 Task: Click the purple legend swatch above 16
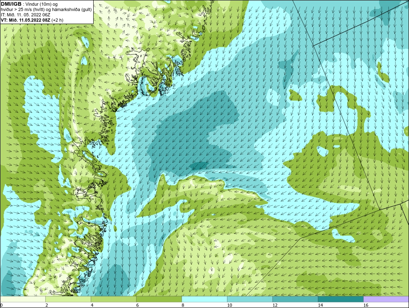pyautogui.click(x=386, y=299)
